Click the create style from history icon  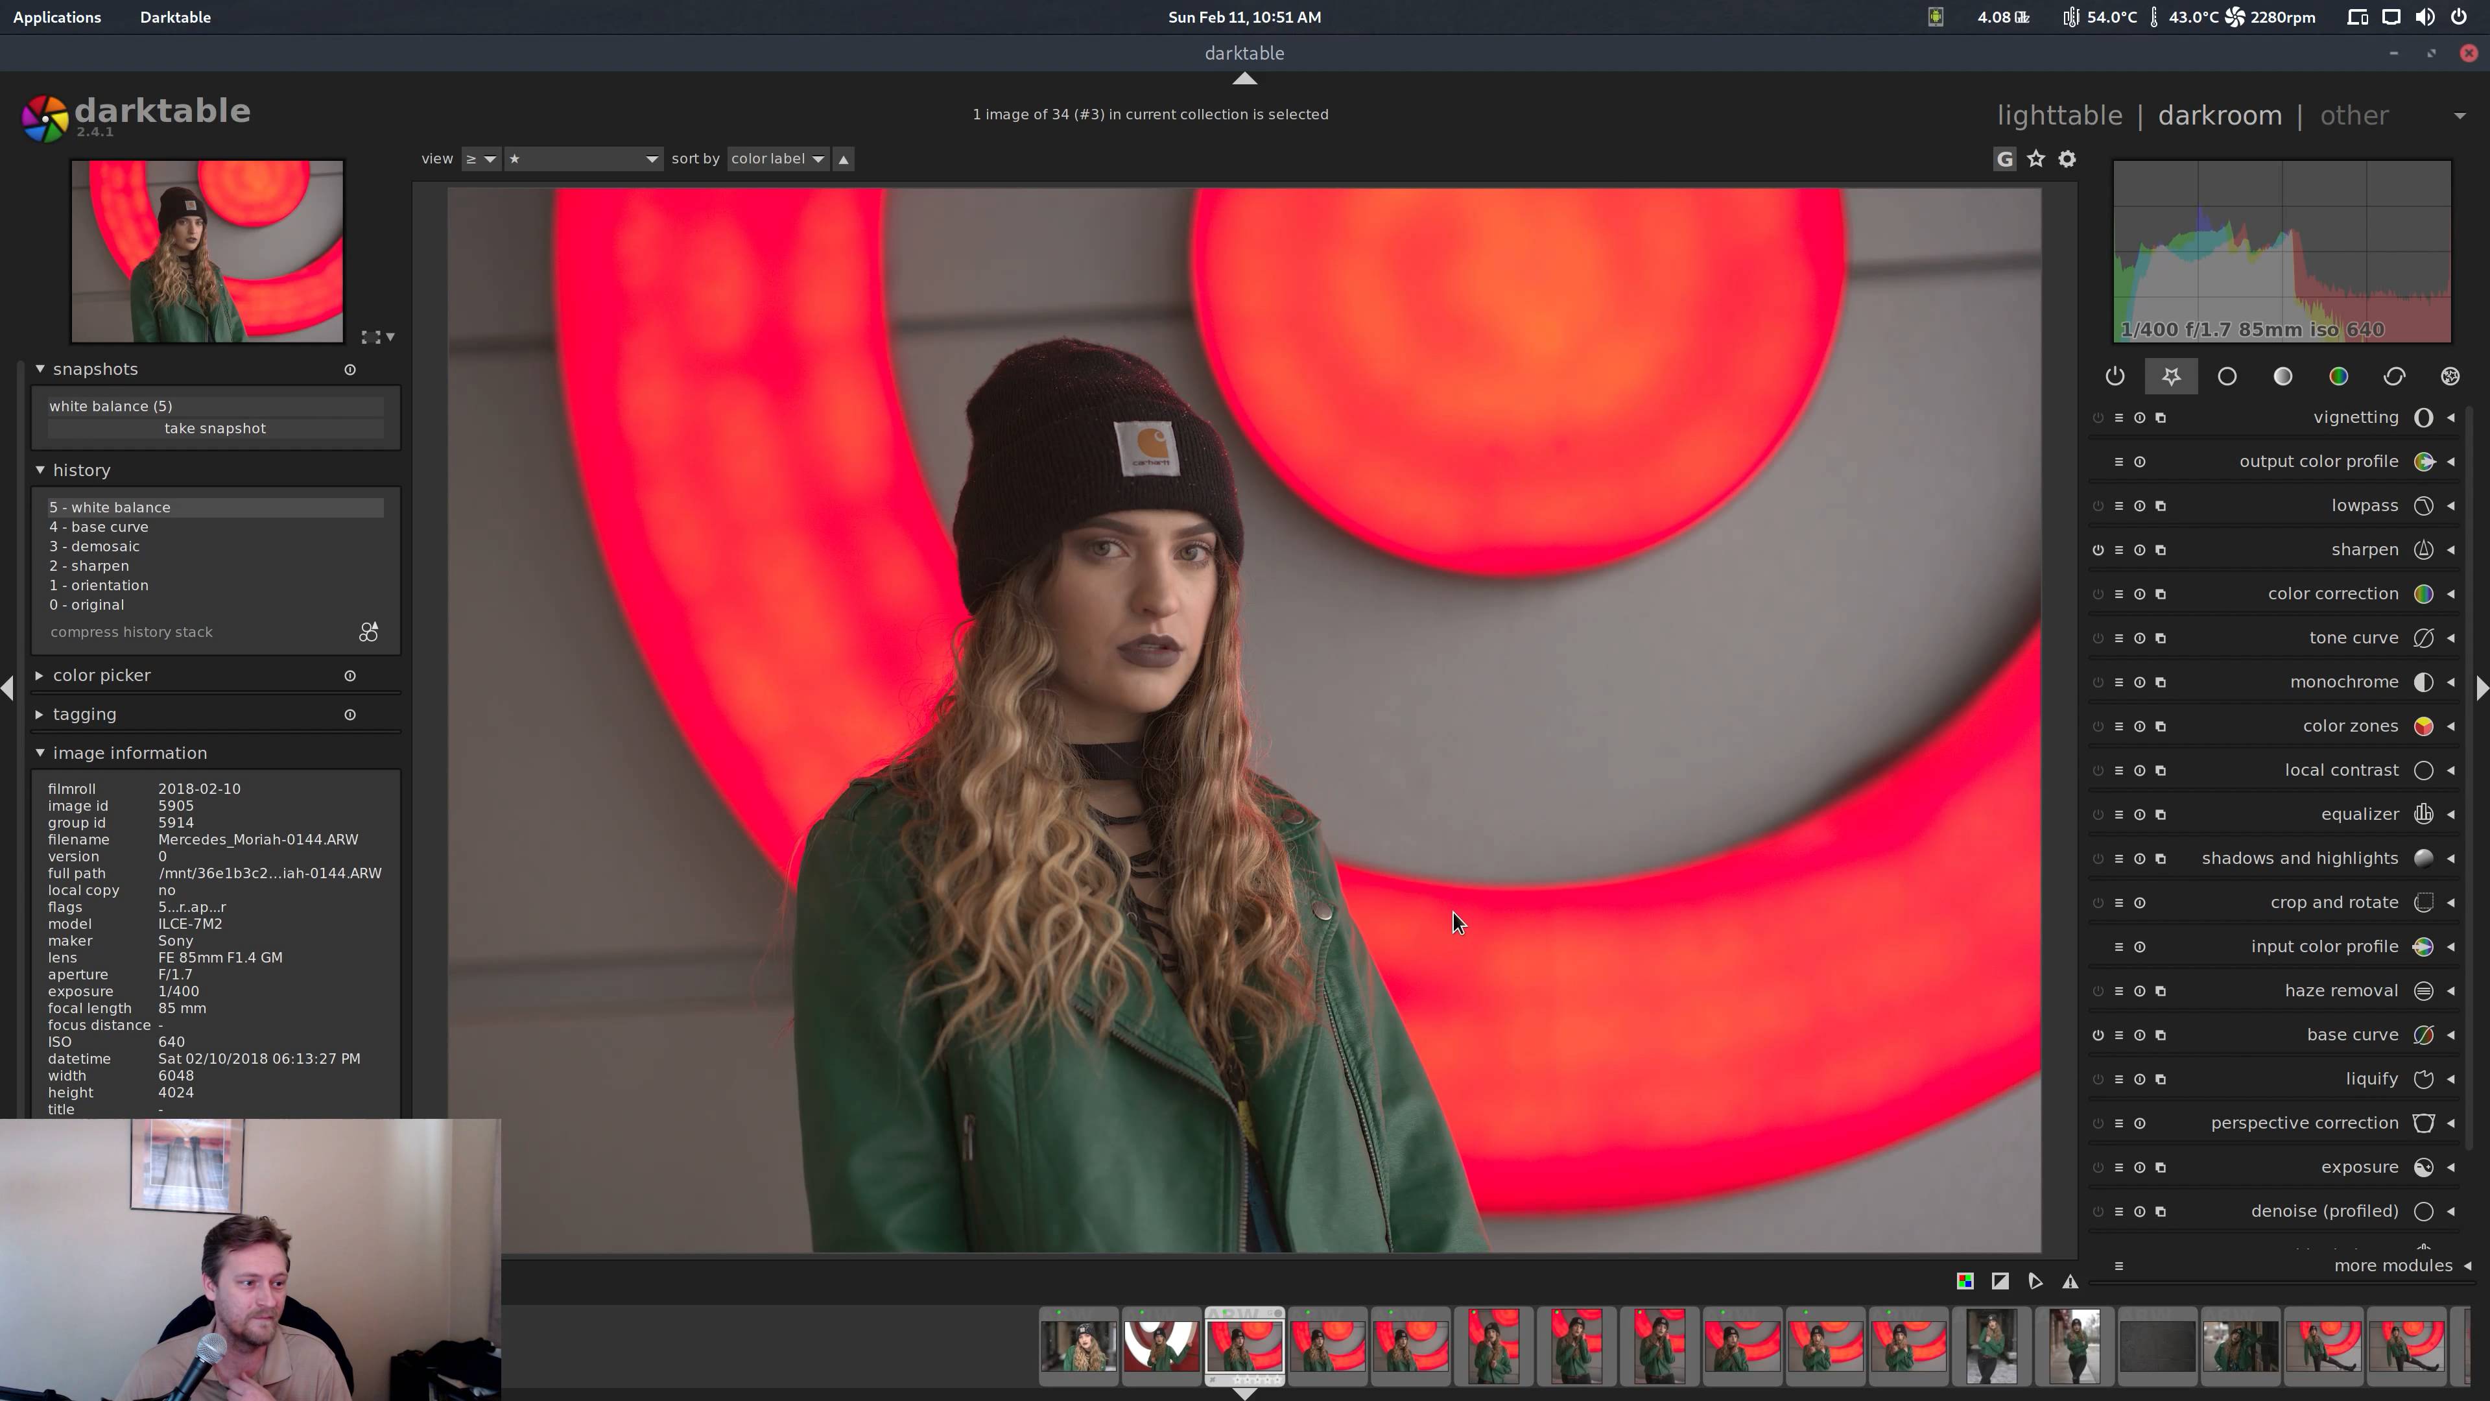click(x=368, y=632)
